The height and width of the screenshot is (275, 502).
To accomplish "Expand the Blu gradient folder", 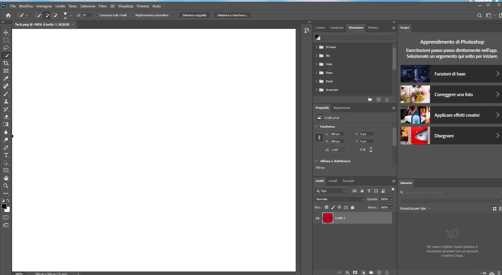I will 316,56.
